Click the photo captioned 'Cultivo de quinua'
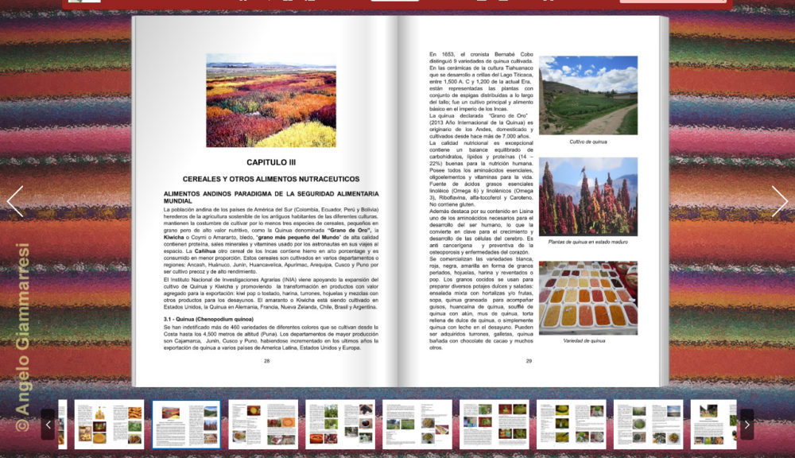795x458 pixels. pyautogui.click(x=588, y=95)
